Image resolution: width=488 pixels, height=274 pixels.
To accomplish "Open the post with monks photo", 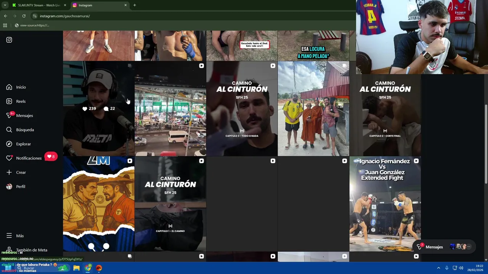I will click(313, 109).
